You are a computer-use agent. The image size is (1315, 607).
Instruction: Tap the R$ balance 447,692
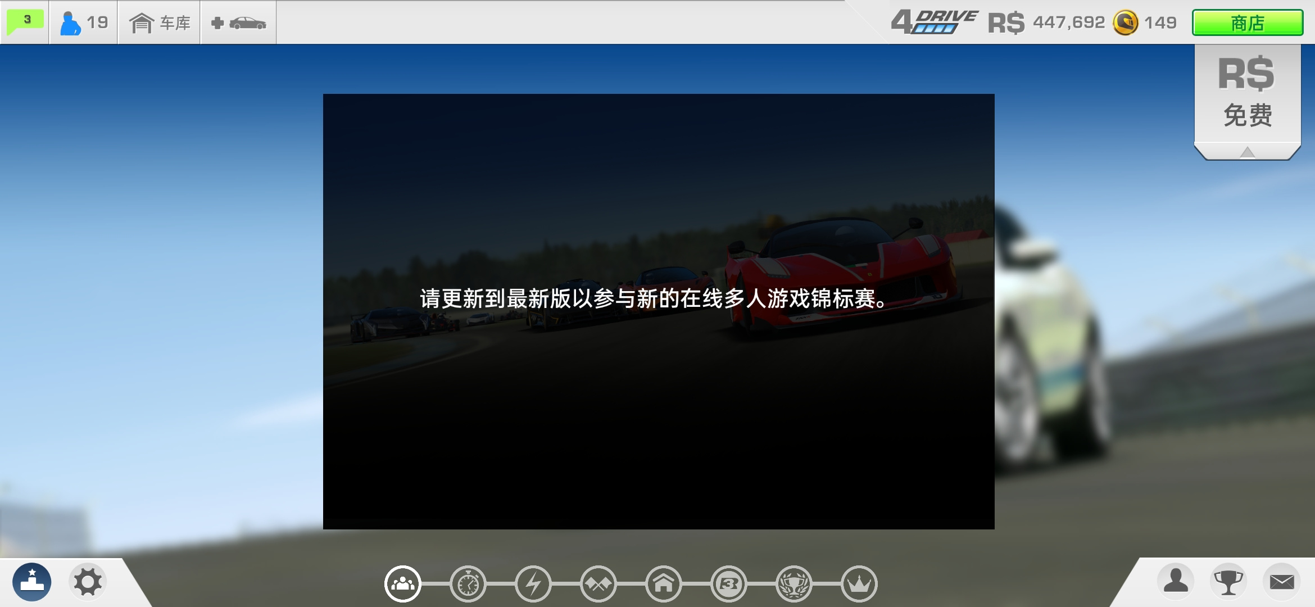tap(1046, 22)
